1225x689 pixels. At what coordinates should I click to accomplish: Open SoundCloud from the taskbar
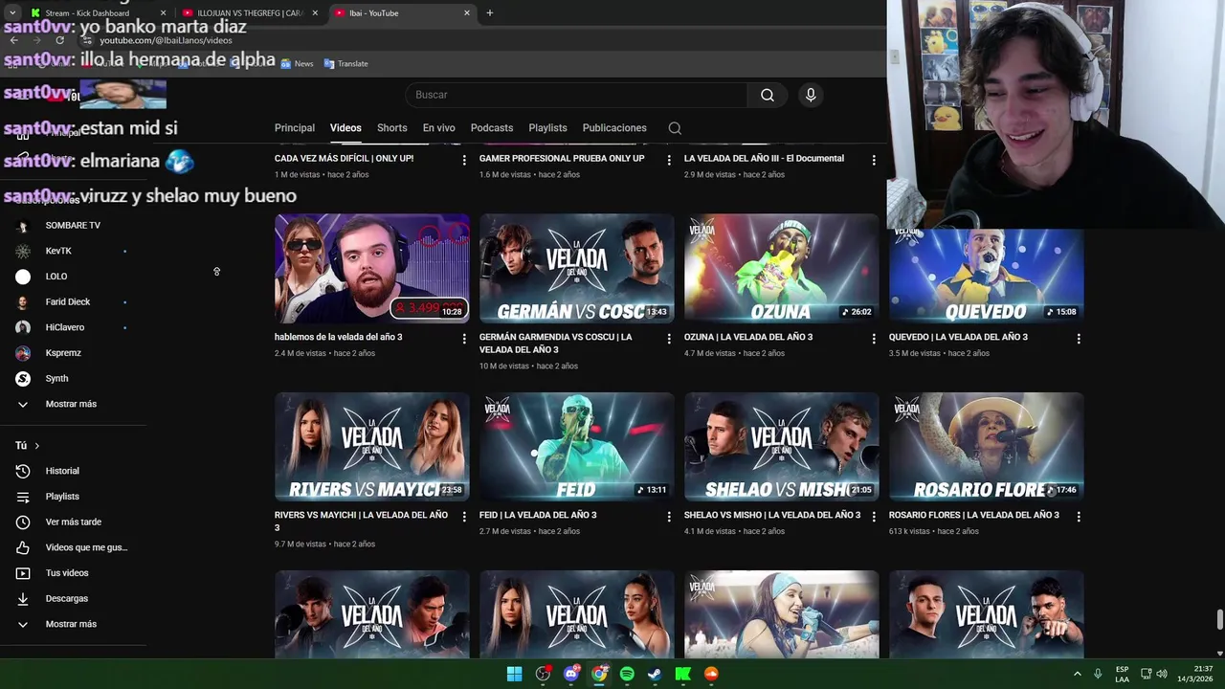point(711,674)
